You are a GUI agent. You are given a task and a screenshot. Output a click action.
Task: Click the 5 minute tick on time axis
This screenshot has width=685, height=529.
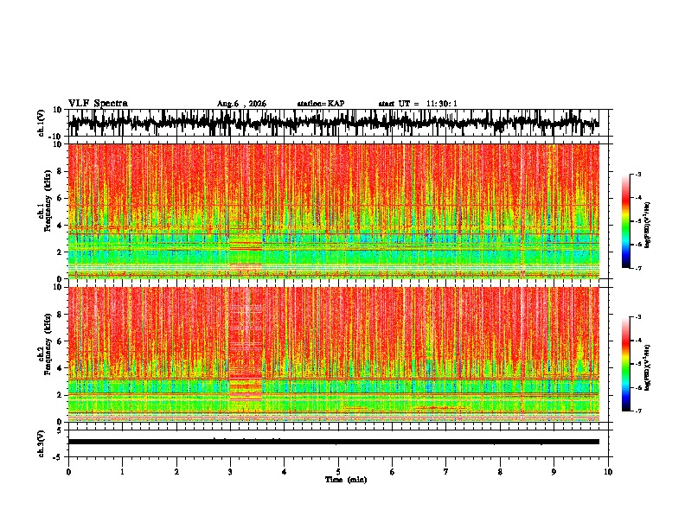click(x=338, y=472)
